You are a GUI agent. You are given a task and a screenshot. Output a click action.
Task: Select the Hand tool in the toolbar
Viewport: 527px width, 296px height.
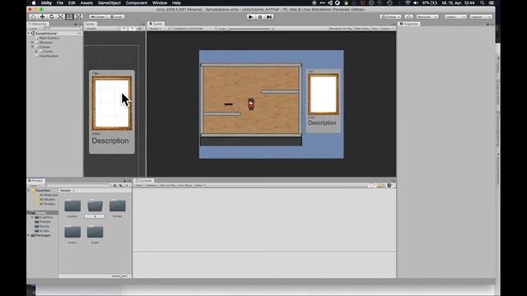[x=33, y=16]
